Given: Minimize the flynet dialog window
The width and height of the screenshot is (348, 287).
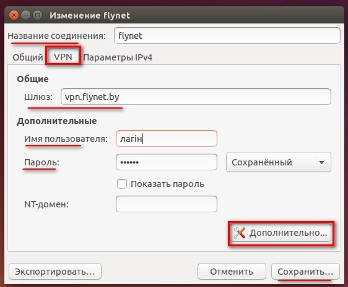Looking at the screenshot, I should coord(26,15).
